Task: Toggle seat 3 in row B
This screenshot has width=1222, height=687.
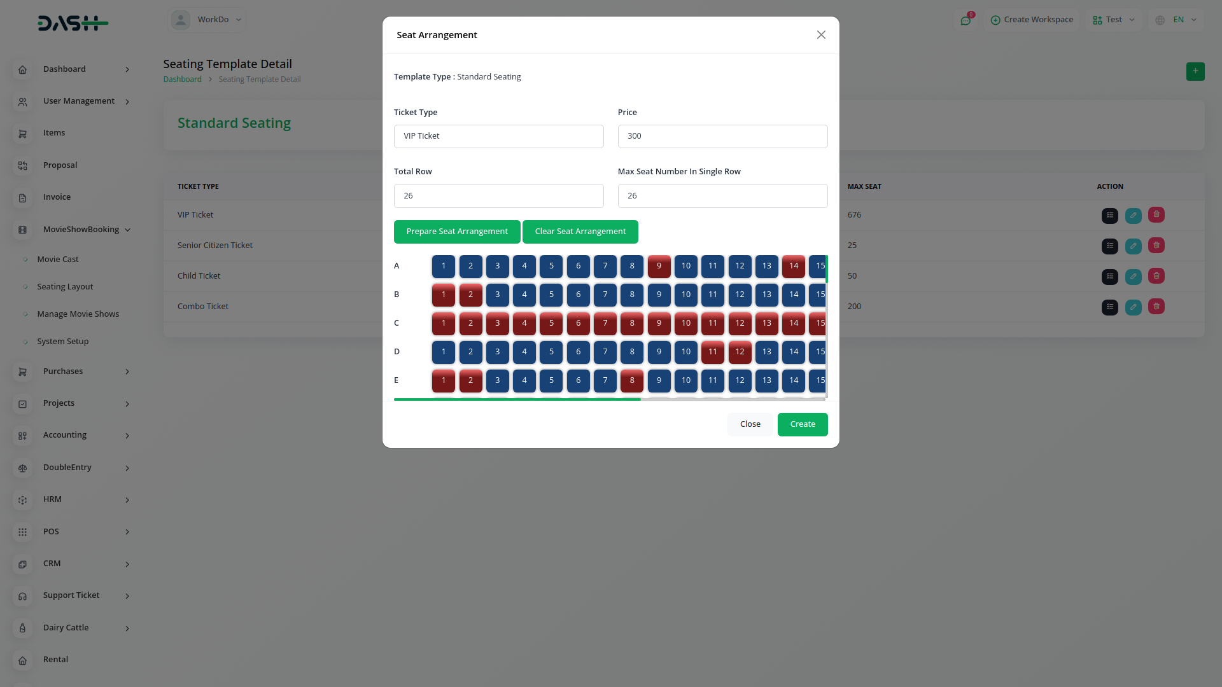Action: click(497, 295)
